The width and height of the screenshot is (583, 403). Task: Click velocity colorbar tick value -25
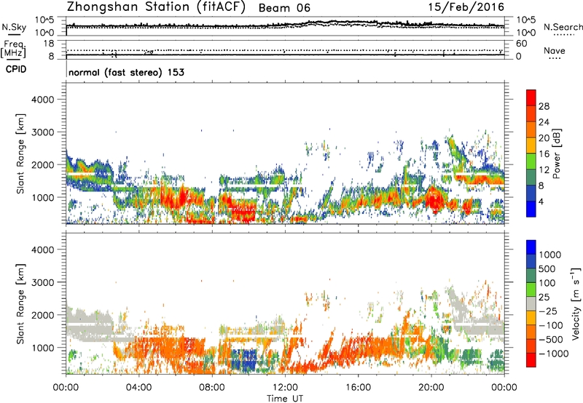pyautogui.click(x=548, y=311)
